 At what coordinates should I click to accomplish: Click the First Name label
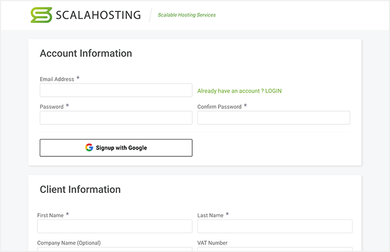coord(50,215)
